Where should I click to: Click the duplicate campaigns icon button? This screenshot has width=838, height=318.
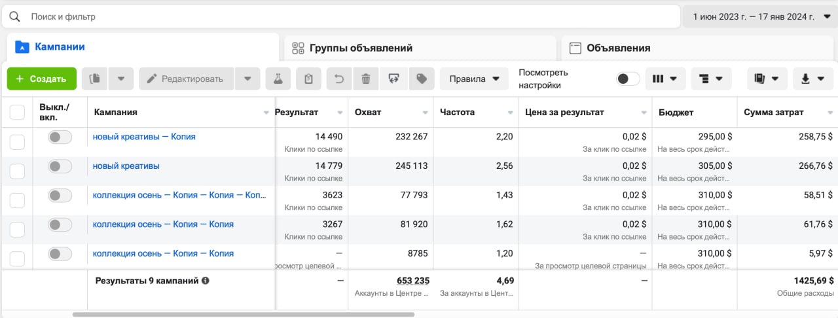click(x=94, y=79)
